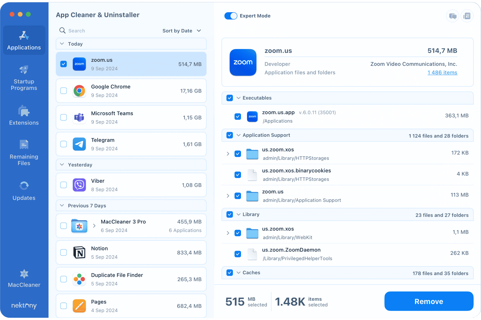Click the 363,1 MB executable size
The height and width of the screenshot is (320, 481).
click(457, 115)
